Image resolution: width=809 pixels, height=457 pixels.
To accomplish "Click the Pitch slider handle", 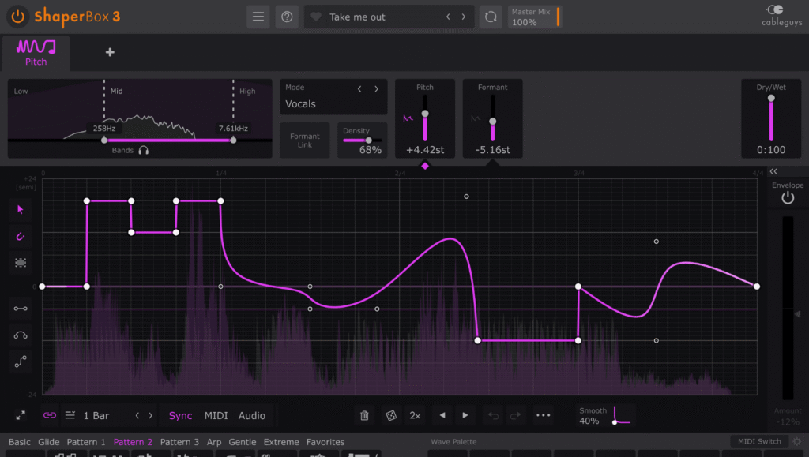I will click(425, 114).
